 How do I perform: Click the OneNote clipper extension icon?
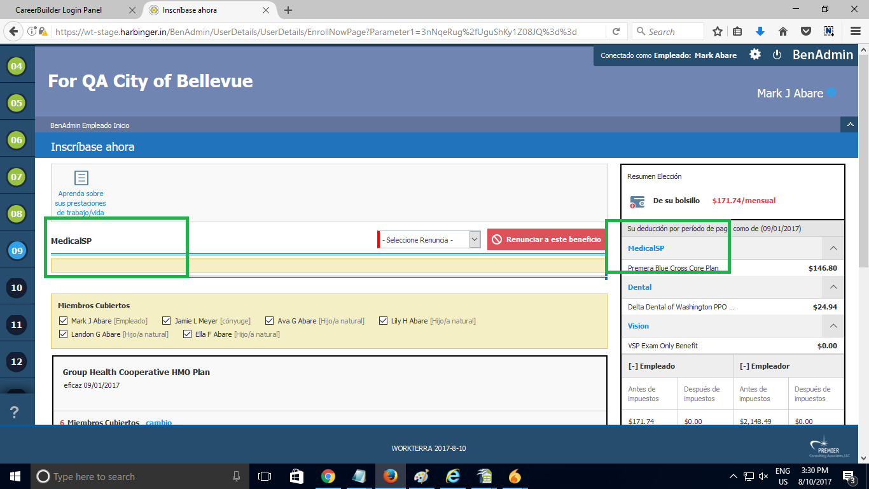(828, 31)
